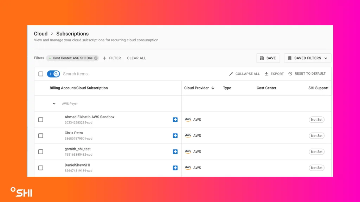Click the account ID 826474319189-sod
This screenshot has height=202, width=360.
tap(78, 171)
